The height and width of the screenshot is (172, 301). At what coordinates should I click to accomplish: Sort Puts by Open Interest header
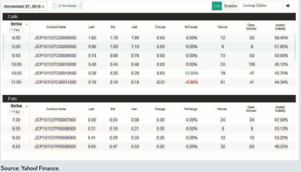pyautogui.click(x=251, y=109)
